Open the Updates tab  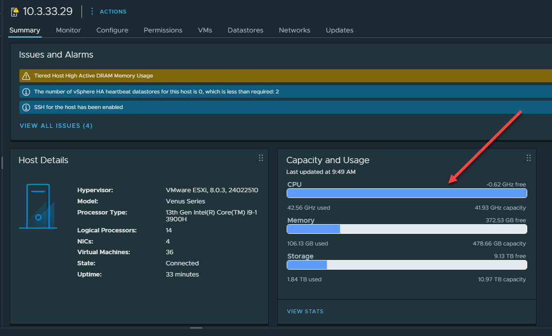pyautogui.click(x=340, y=30)
